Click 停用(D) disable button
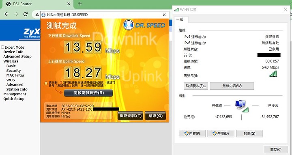 [x=221, y=133]
